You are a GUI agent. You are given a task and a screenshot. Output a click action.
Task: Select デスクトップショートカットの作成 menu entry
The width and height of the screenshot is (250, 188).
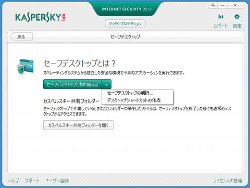(x=134, y=101)
